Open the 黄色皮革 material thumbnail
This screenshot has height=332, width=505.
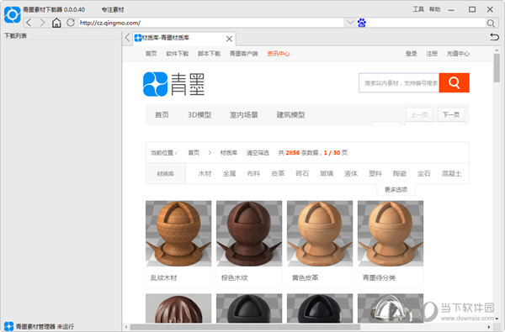(320, 234)
